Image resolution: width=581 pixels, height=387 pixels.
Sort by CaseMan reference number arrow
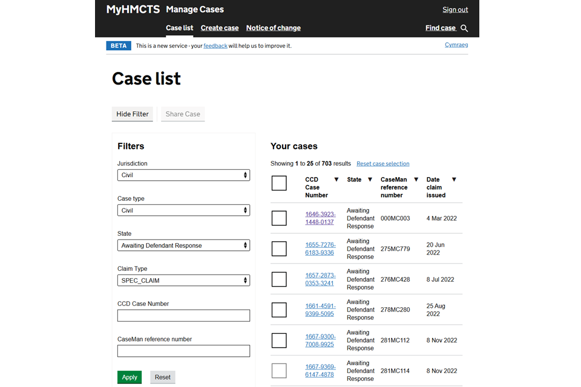click(416, 180)
